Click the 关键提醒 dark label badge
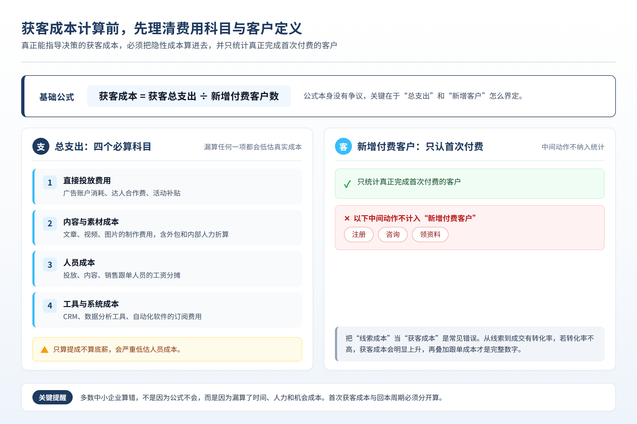The height and width of the screenshot is (424, 637). pos(53,397)
